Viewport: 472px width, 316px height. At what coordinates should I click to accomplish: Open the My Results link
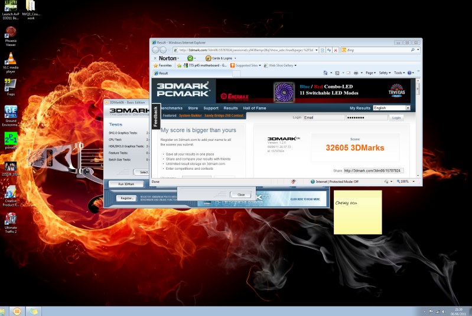[x=360, y=108]
